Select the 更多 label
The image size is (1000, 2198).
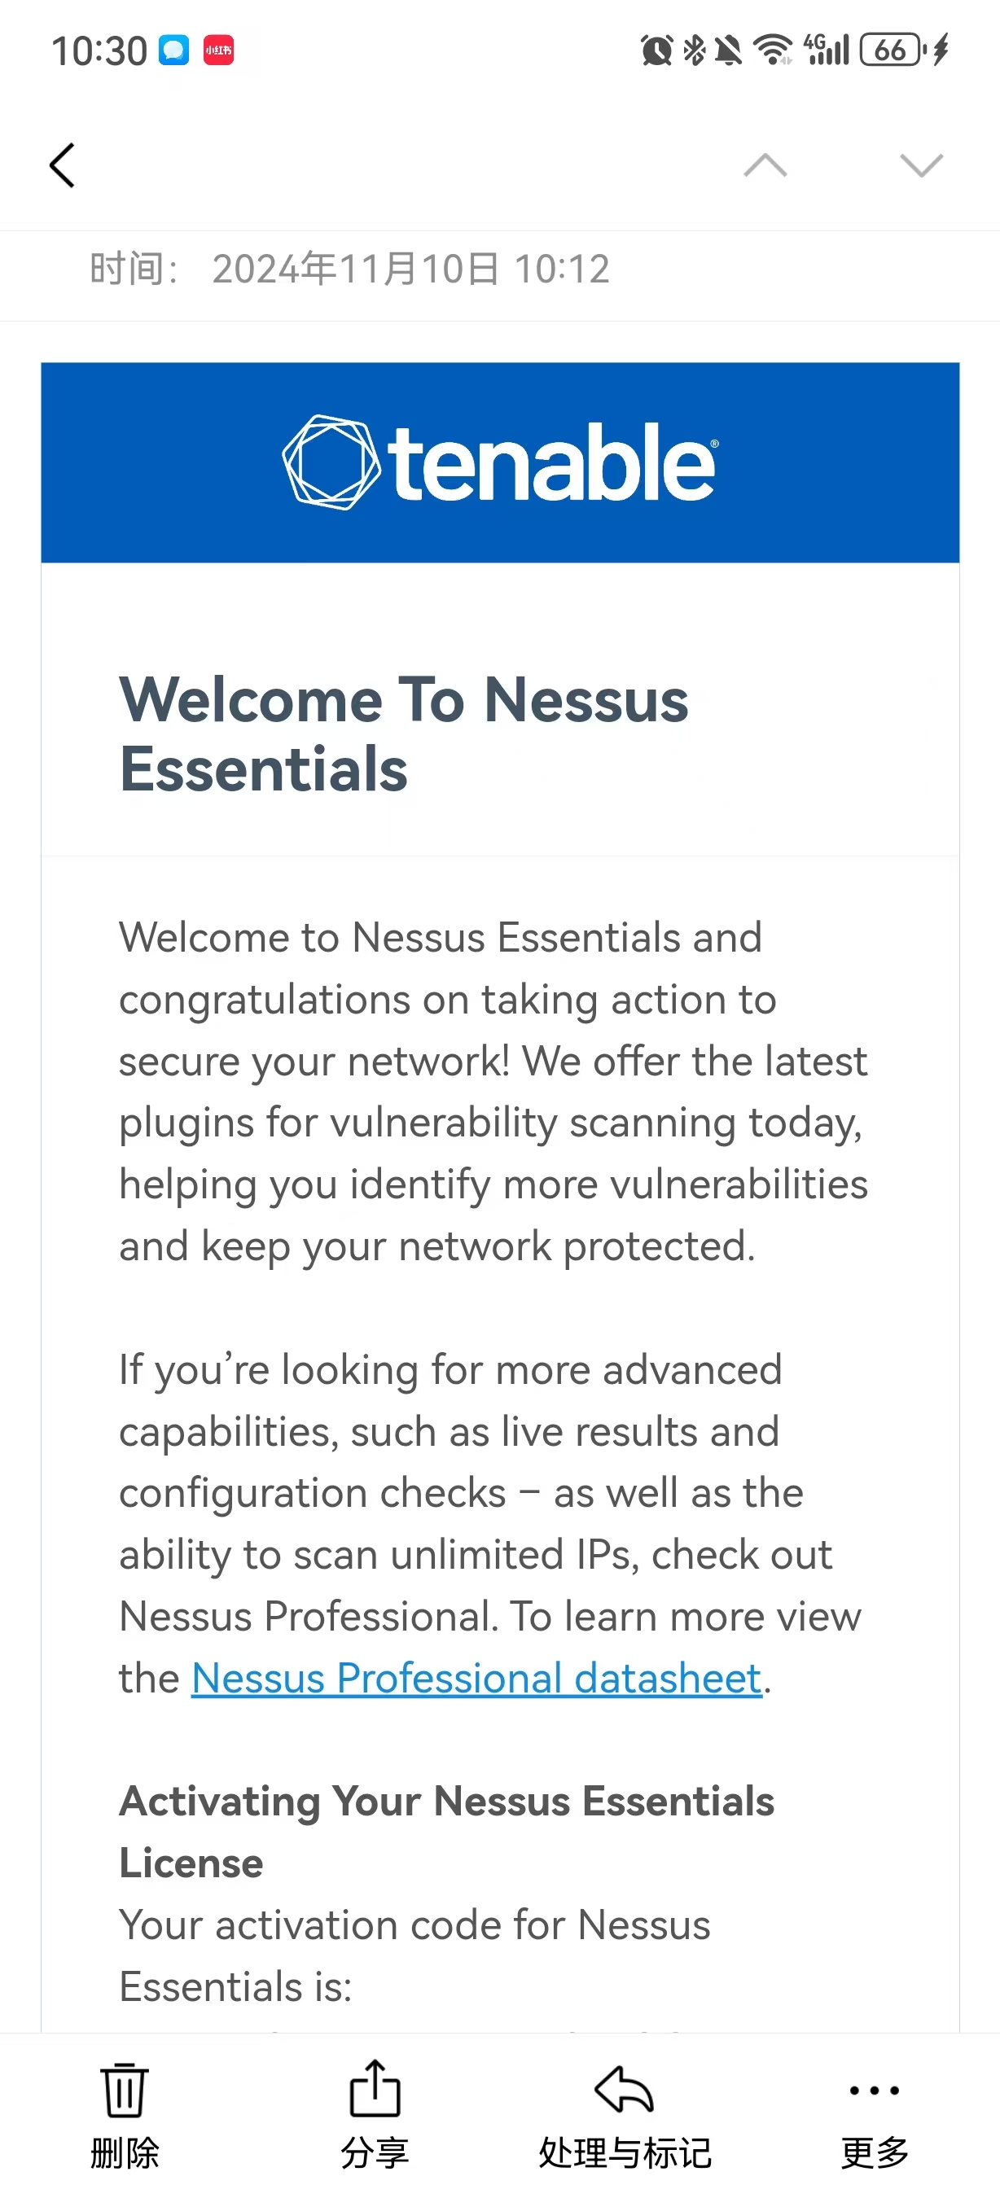click(875, 2152)
